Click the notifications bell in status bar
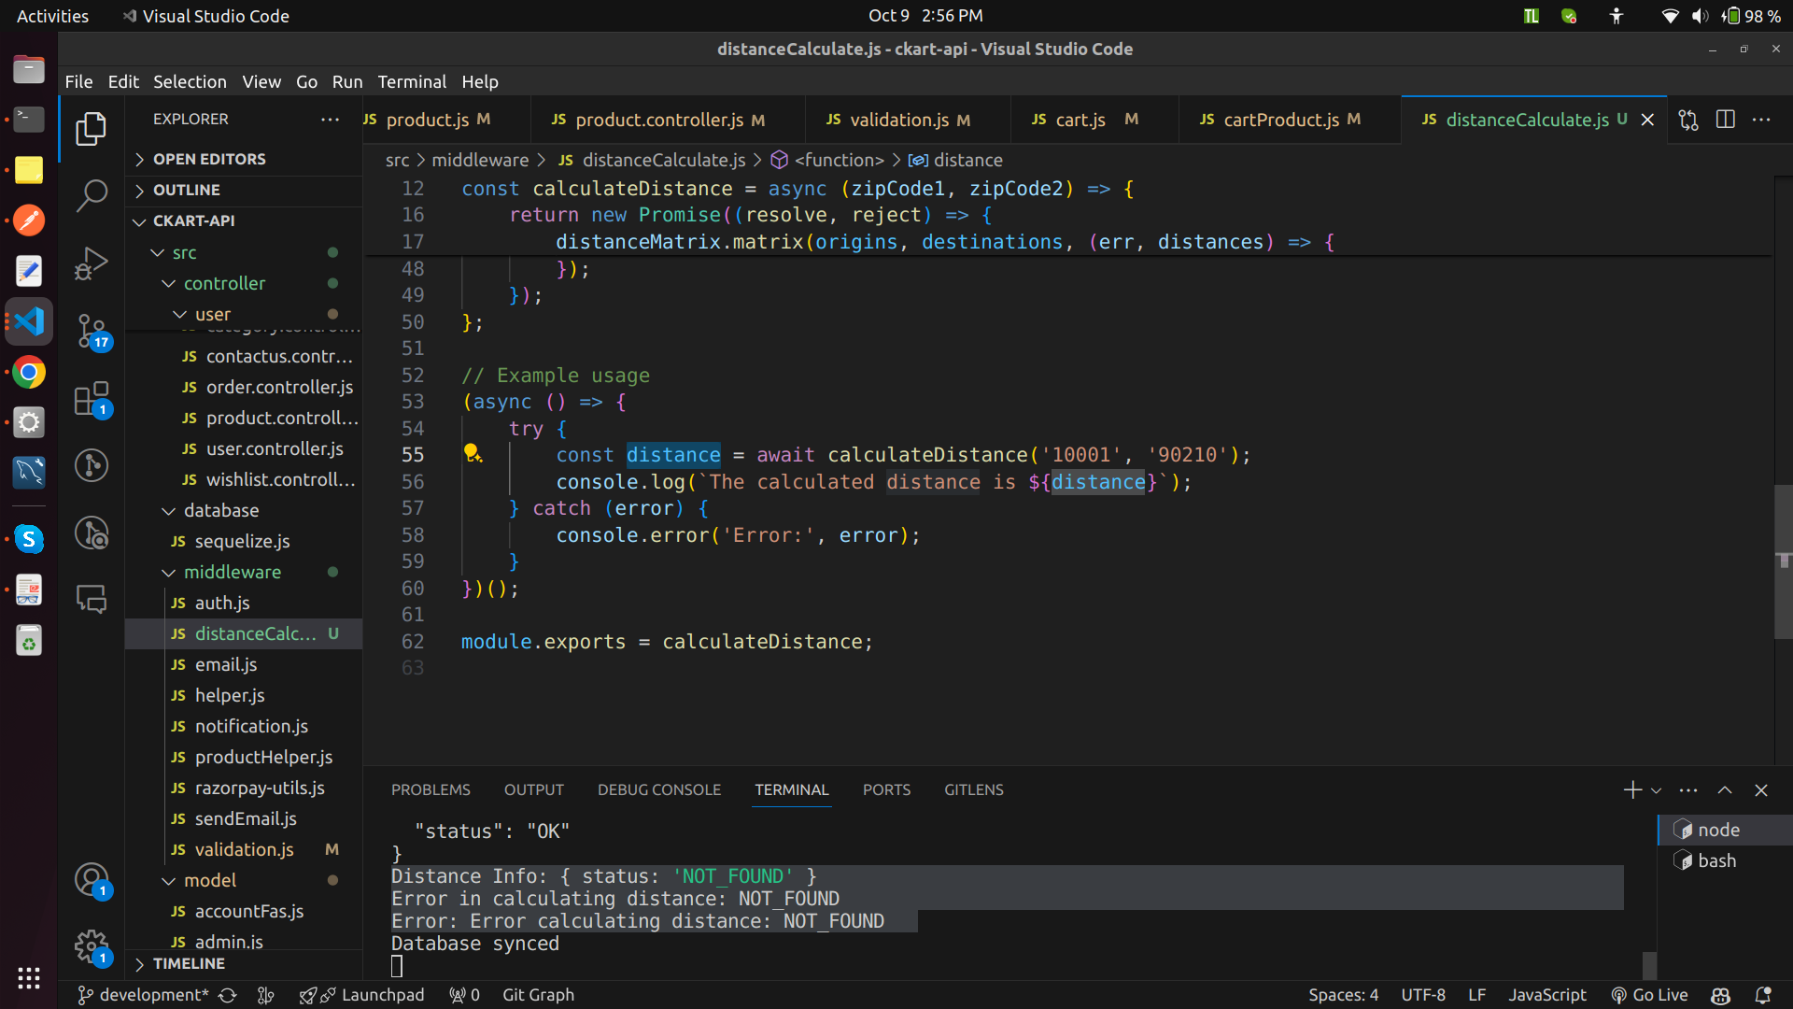 1763,995
